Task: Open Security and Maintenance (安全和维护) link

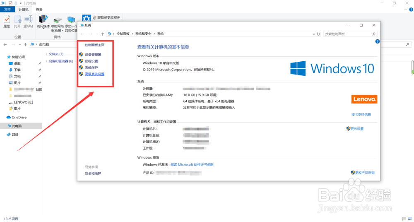Action: coord(93,174)
